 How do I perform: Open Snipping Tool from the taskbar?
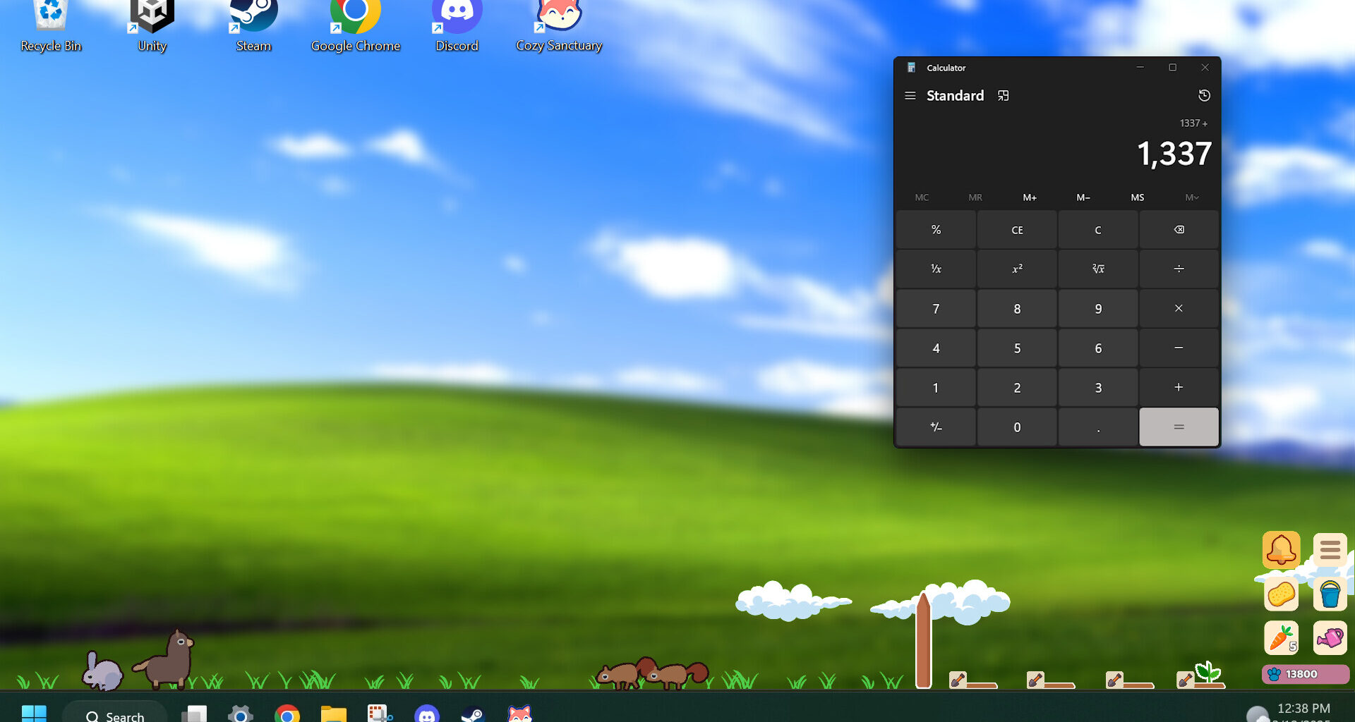(380, 714)
